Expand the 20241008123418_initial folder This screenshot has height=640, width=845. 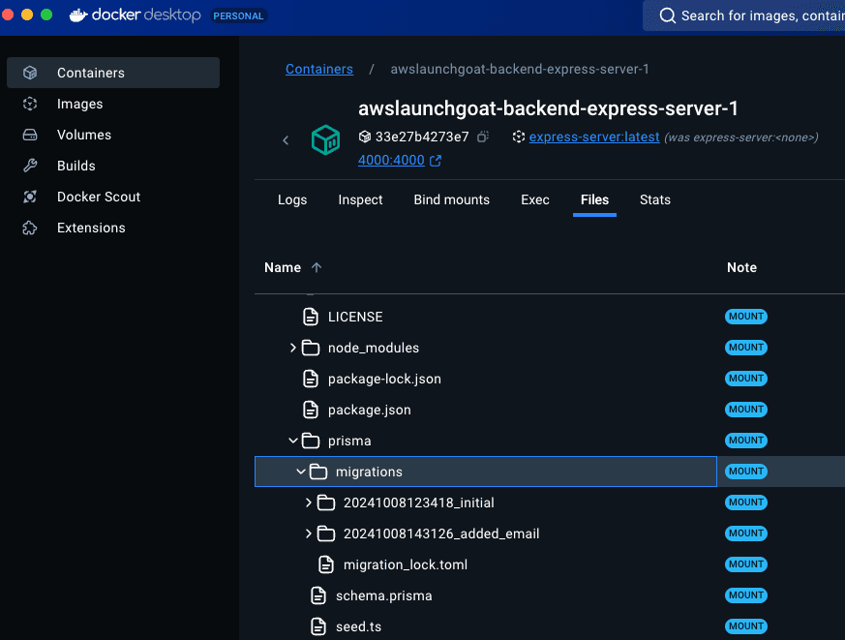pos(309,503)
